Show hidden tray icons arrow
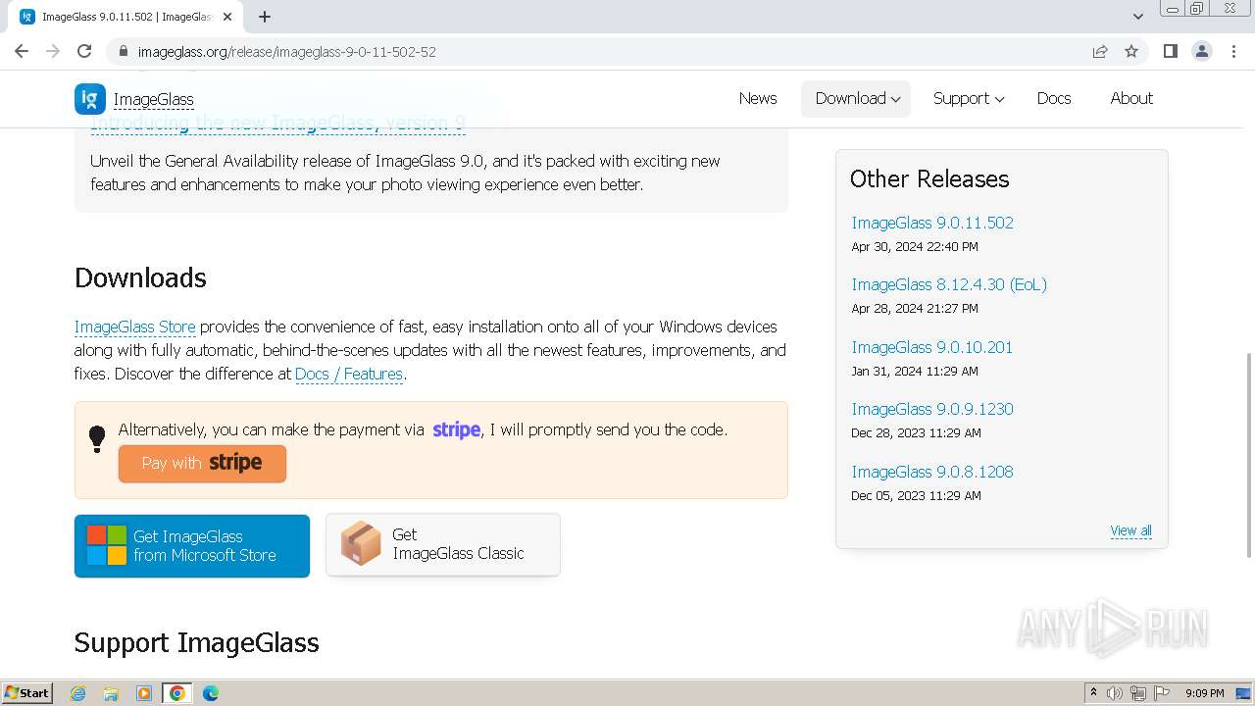 (x=1093, y=693)
